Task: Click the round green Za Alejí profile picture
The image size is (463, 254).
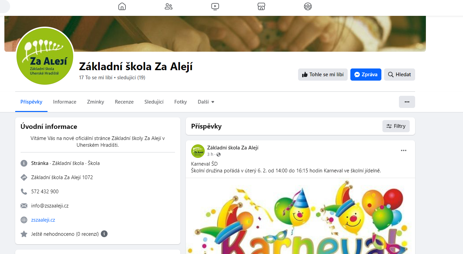Action: 45,56
